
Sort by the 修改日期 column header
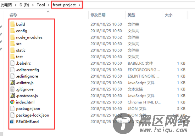(x=98, y=15)
